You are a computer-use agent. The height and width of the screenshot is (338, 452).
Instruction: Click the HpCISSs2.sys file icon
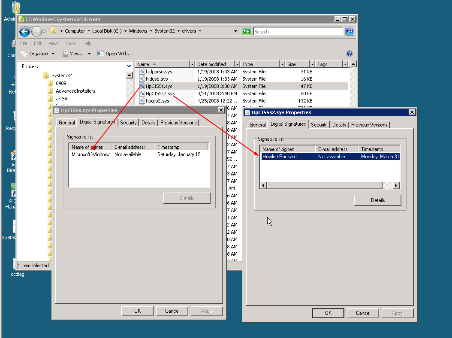coord(142,94)
